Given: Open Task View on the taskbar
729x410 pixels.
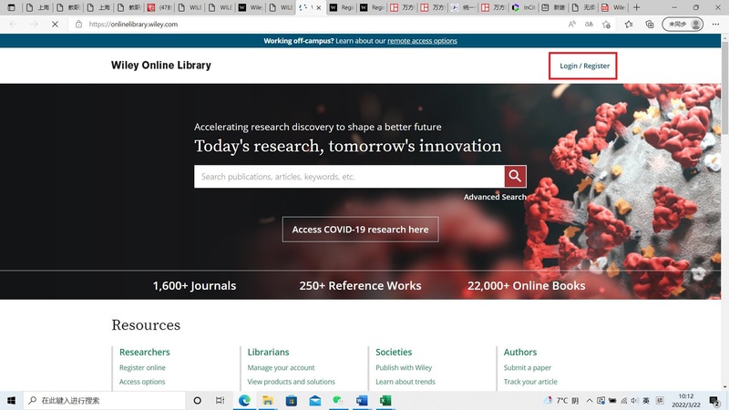Looking at the screenshot, I should [x=220, y=400].
